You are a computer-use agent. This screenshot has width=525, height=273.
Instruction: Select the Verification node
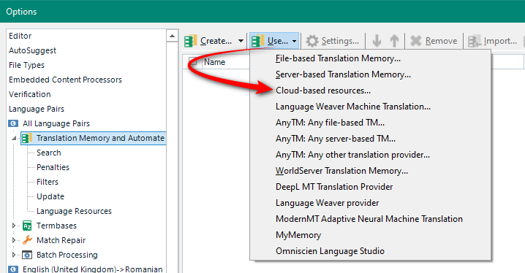(x=30, y=94)
